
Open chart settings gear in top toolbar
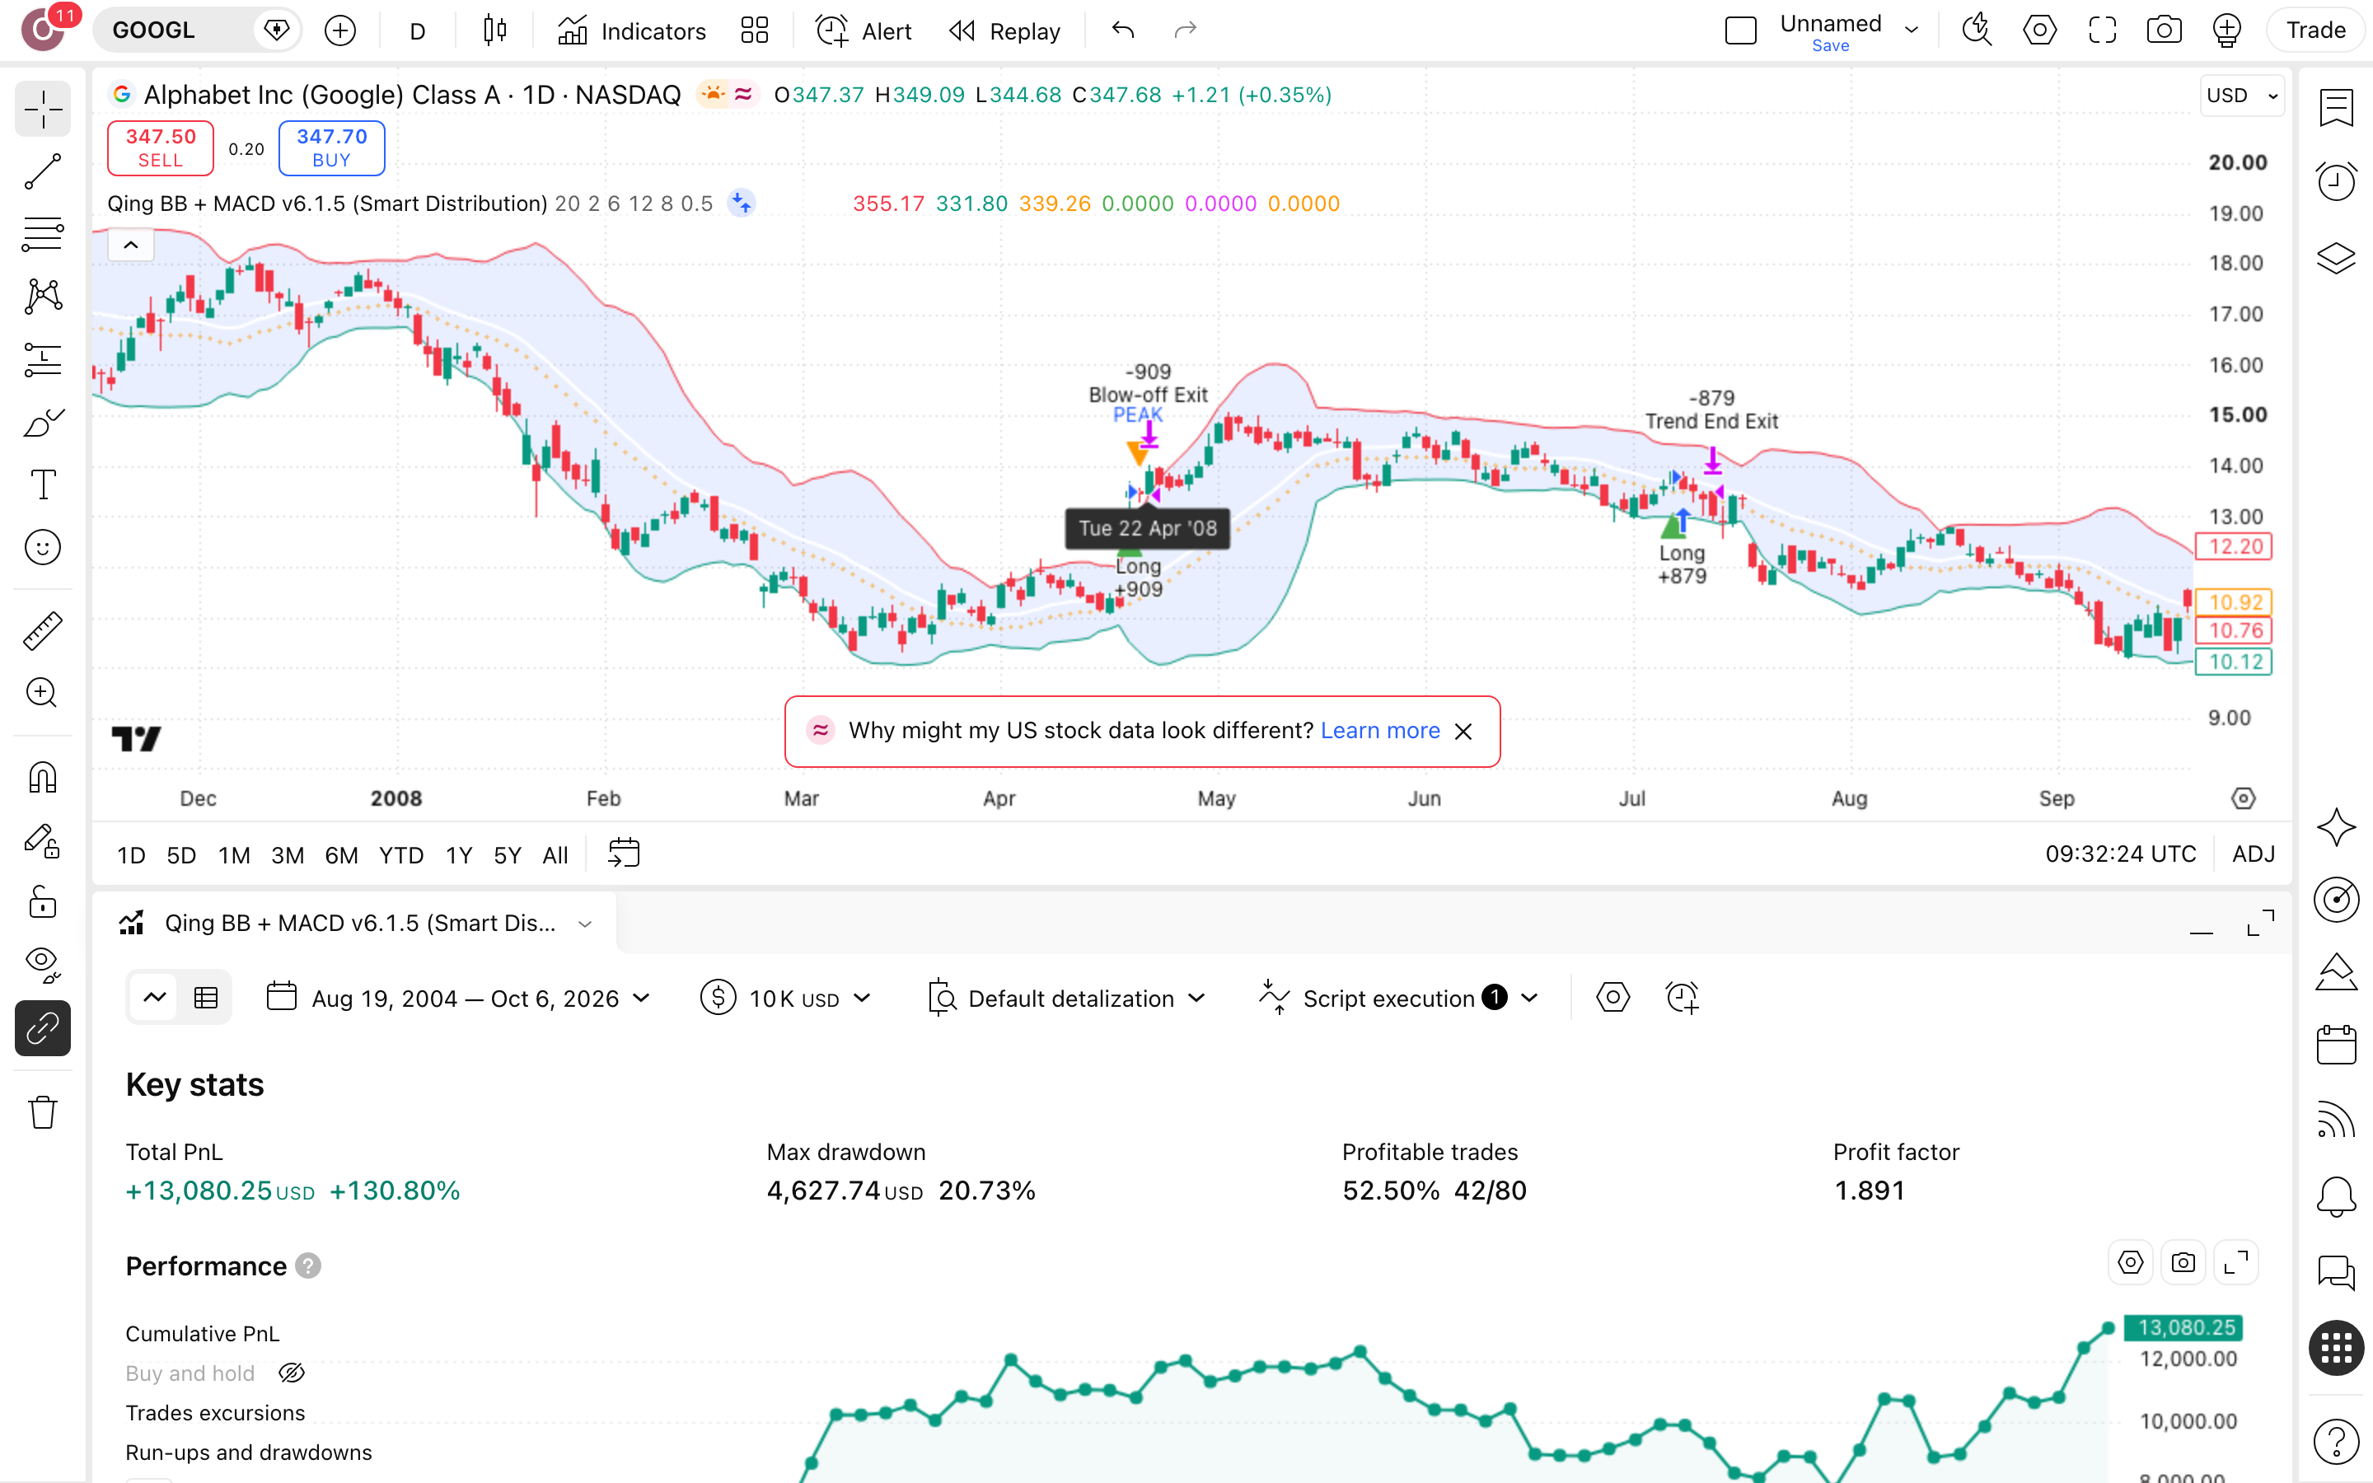tap(2039, 30)
